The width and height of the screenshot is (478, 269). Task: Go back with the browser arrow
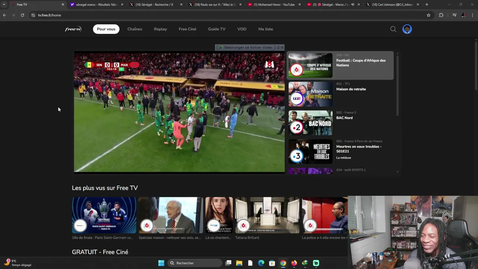[4, 15]
